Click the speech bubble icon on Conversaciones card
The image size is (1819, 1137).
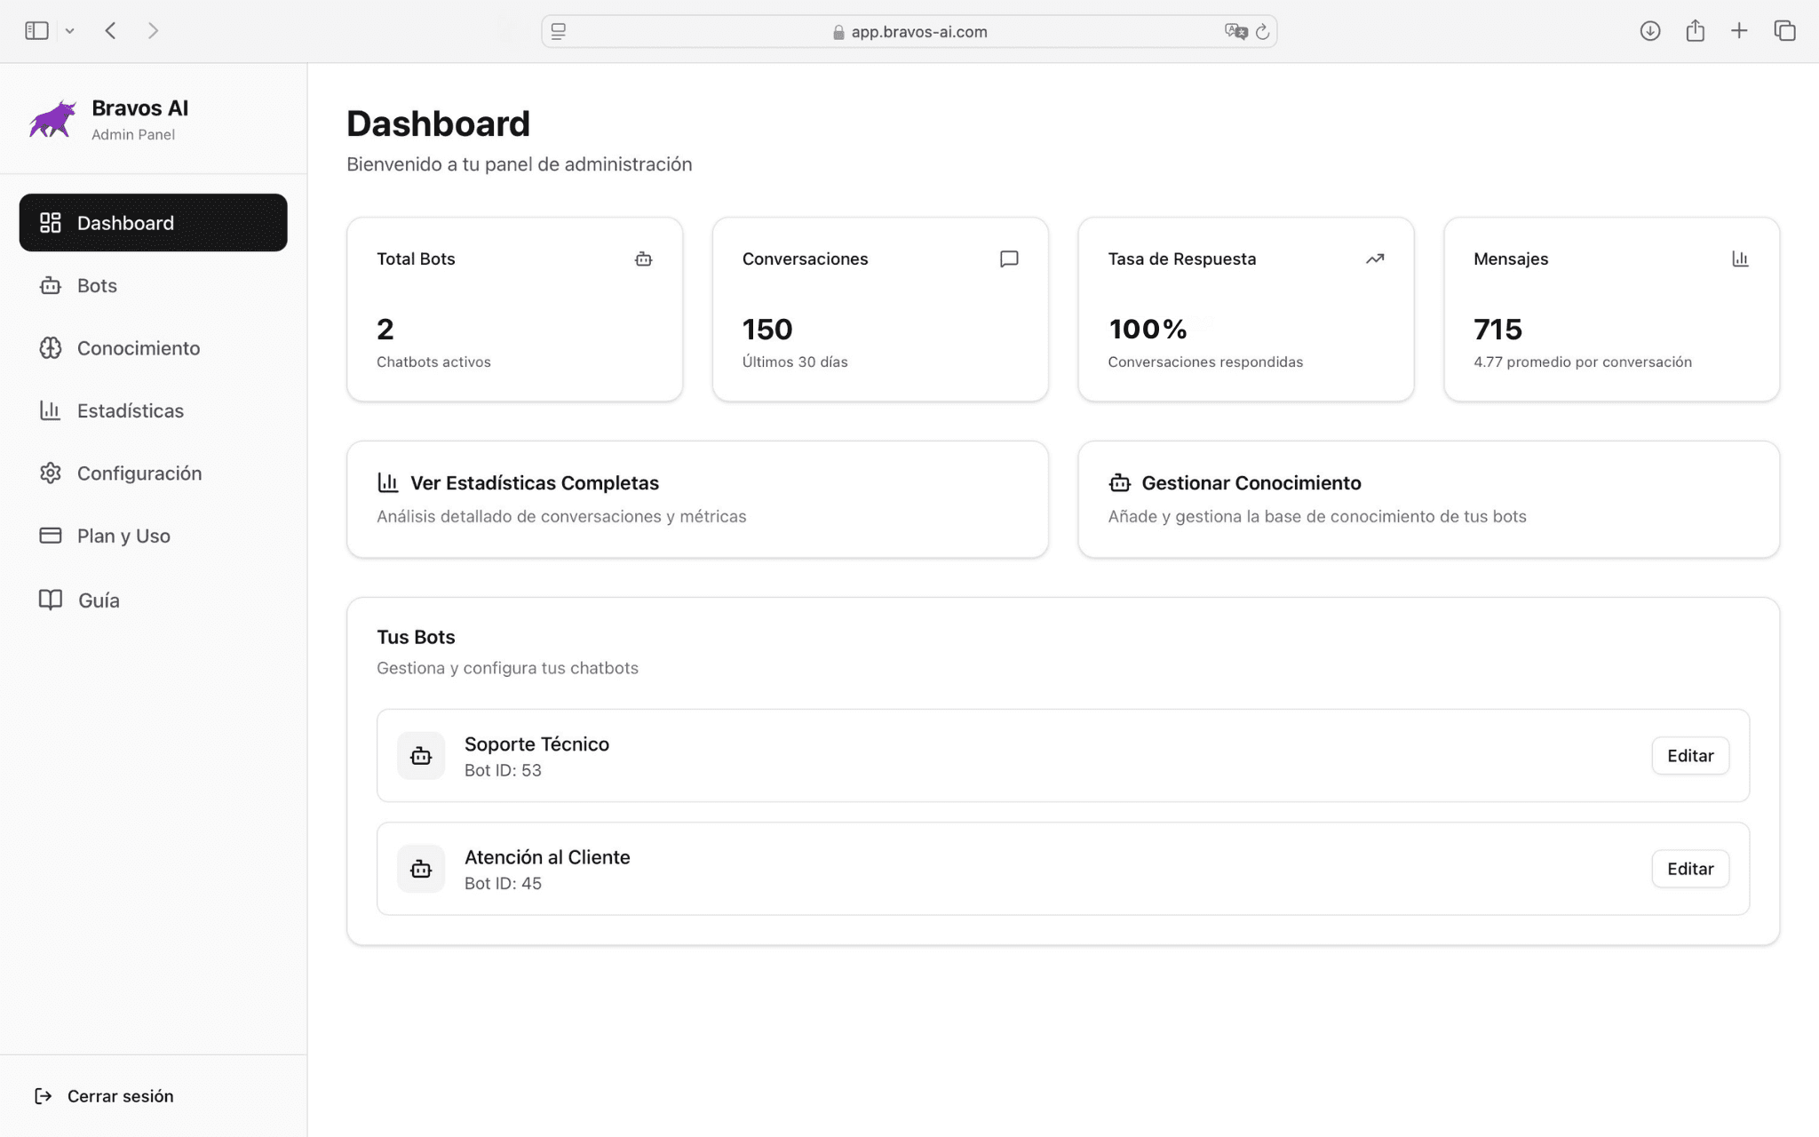[1009, 258]
